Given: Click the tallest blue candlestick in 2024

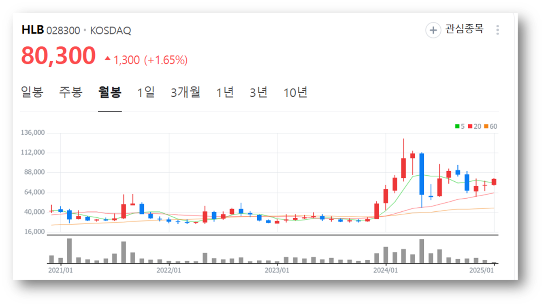Looking at the screenshot, I should (x=422, y=174).
